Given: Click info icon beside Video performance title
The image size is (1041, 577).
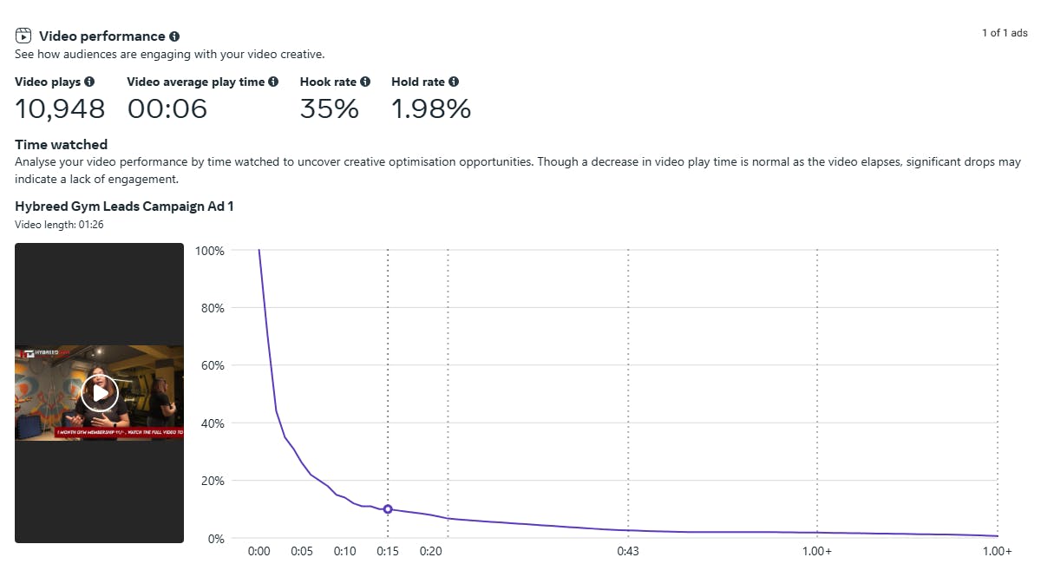Looking at the screenshot, I should (x=174, y=36).
